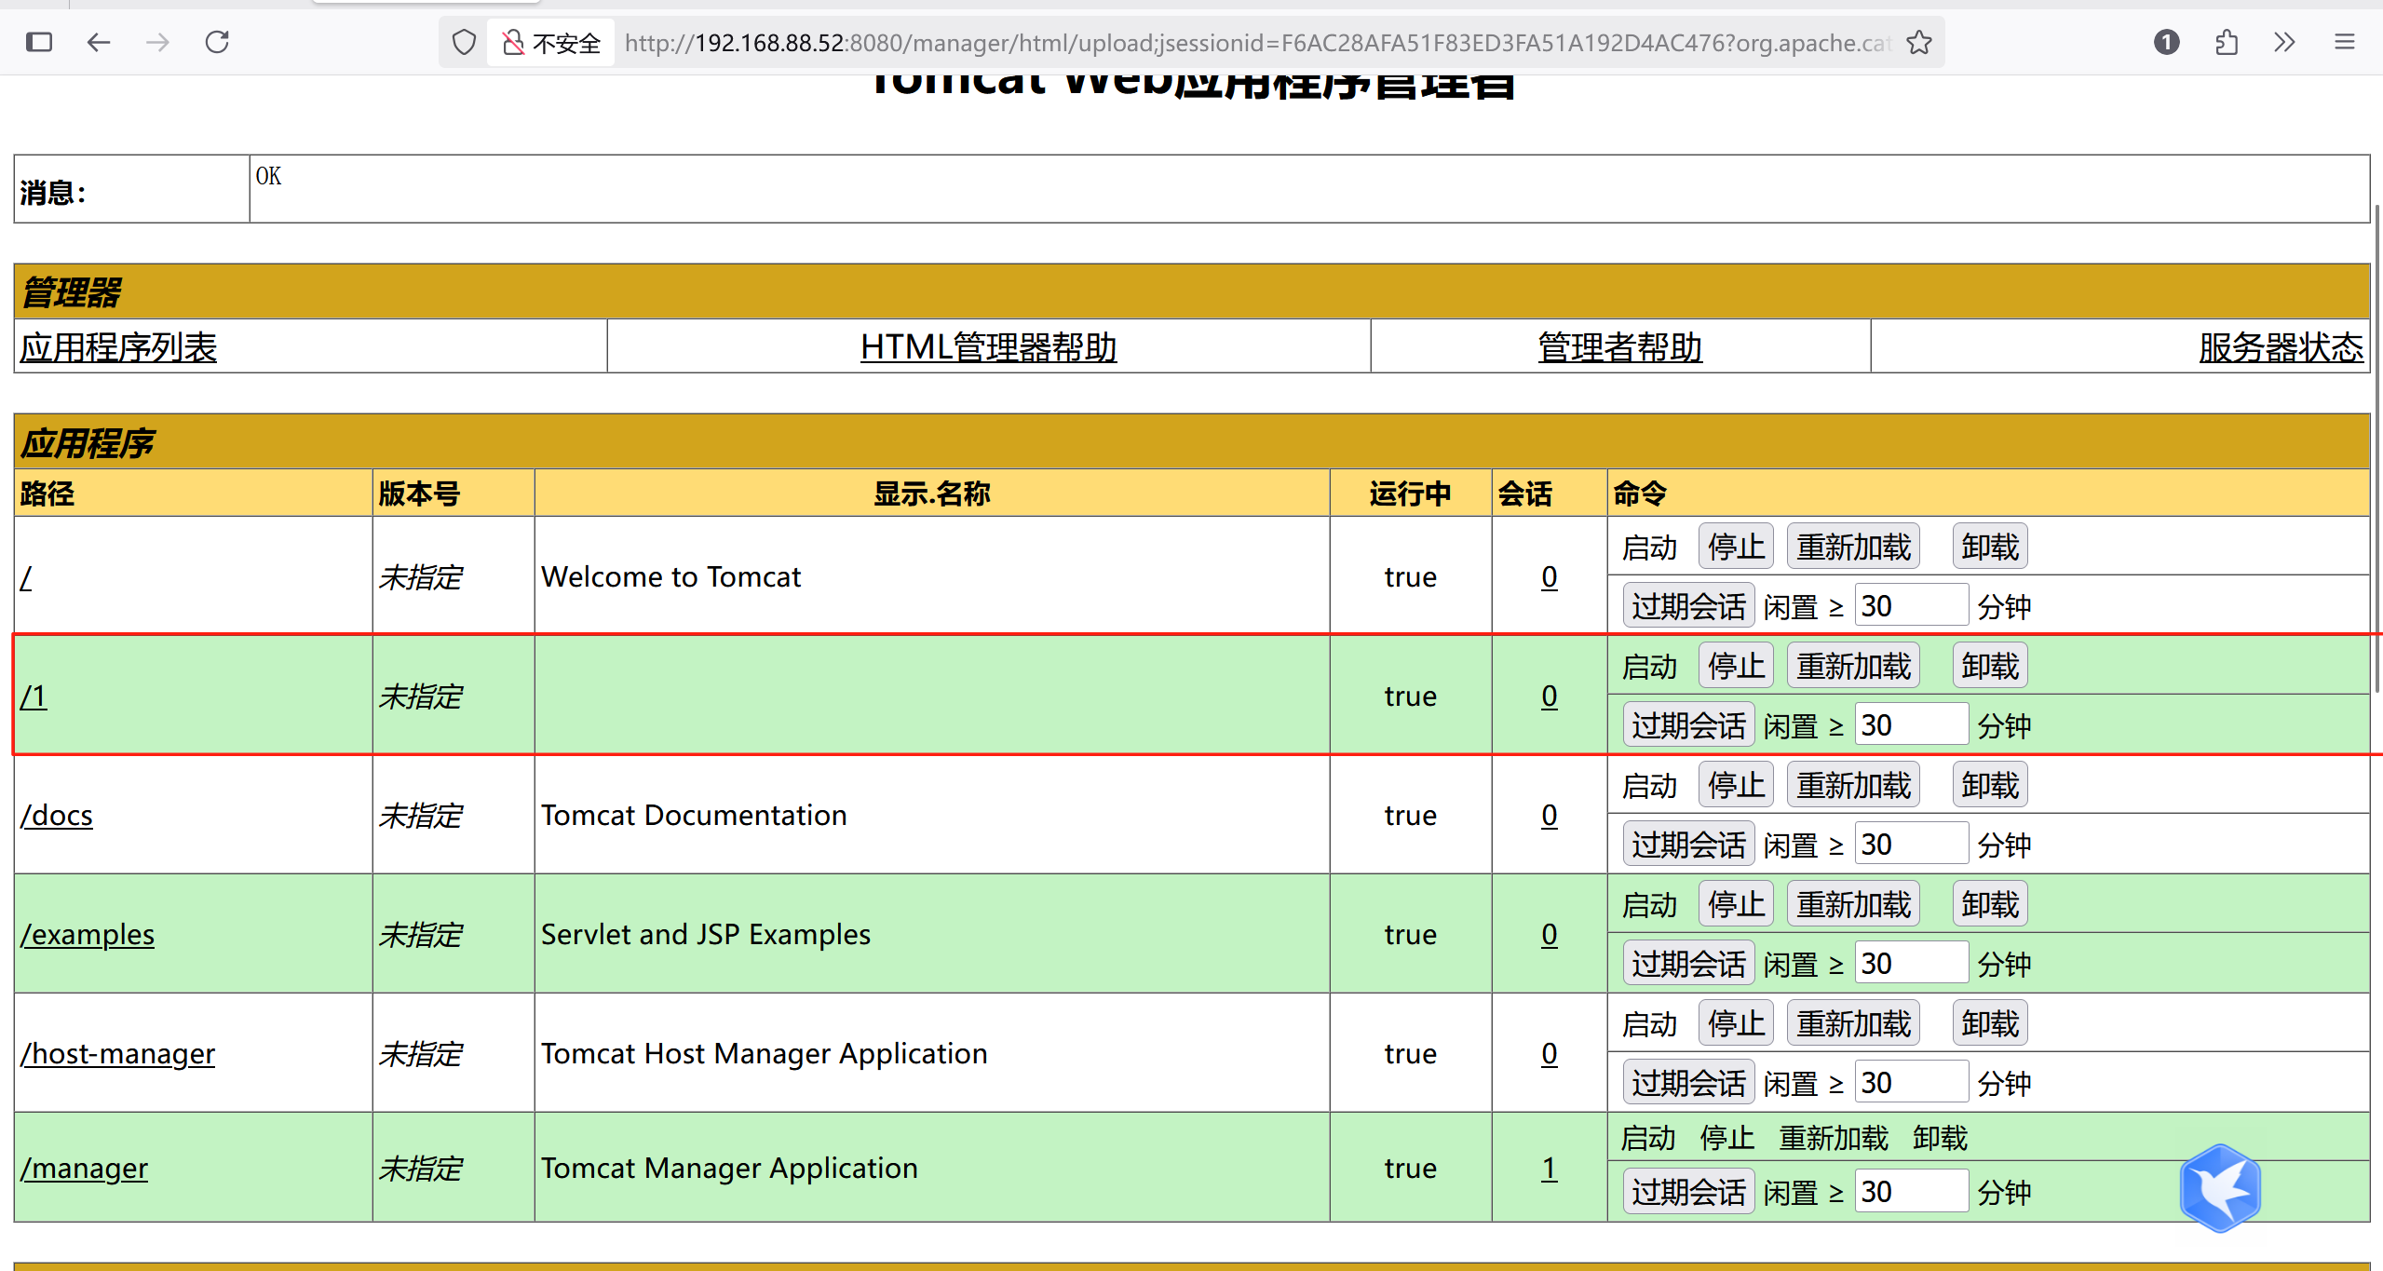Viewport: 2383px width, 1271px height.
Task: Bookmark this page with the star
Action: [x=1918, y=43]
